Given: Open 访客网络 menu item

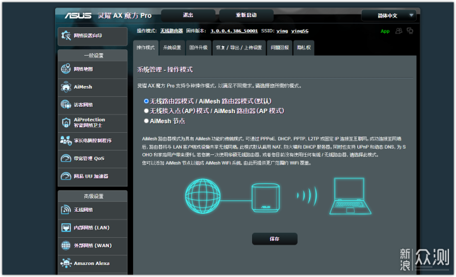Looking at the screenshot, I should [x=92, y=105].
